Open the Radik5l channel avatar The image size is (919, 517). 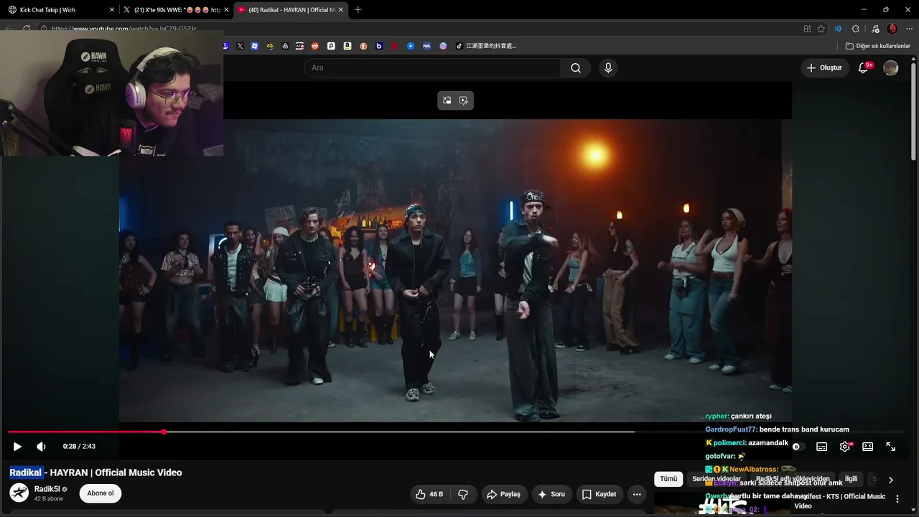pyautogui.click(x=19, y=493)
